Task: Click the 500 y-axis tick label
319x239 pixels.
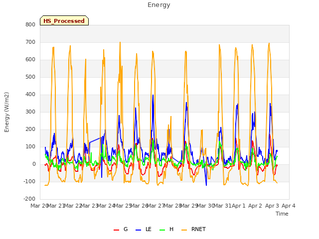Action: [30, 77]
